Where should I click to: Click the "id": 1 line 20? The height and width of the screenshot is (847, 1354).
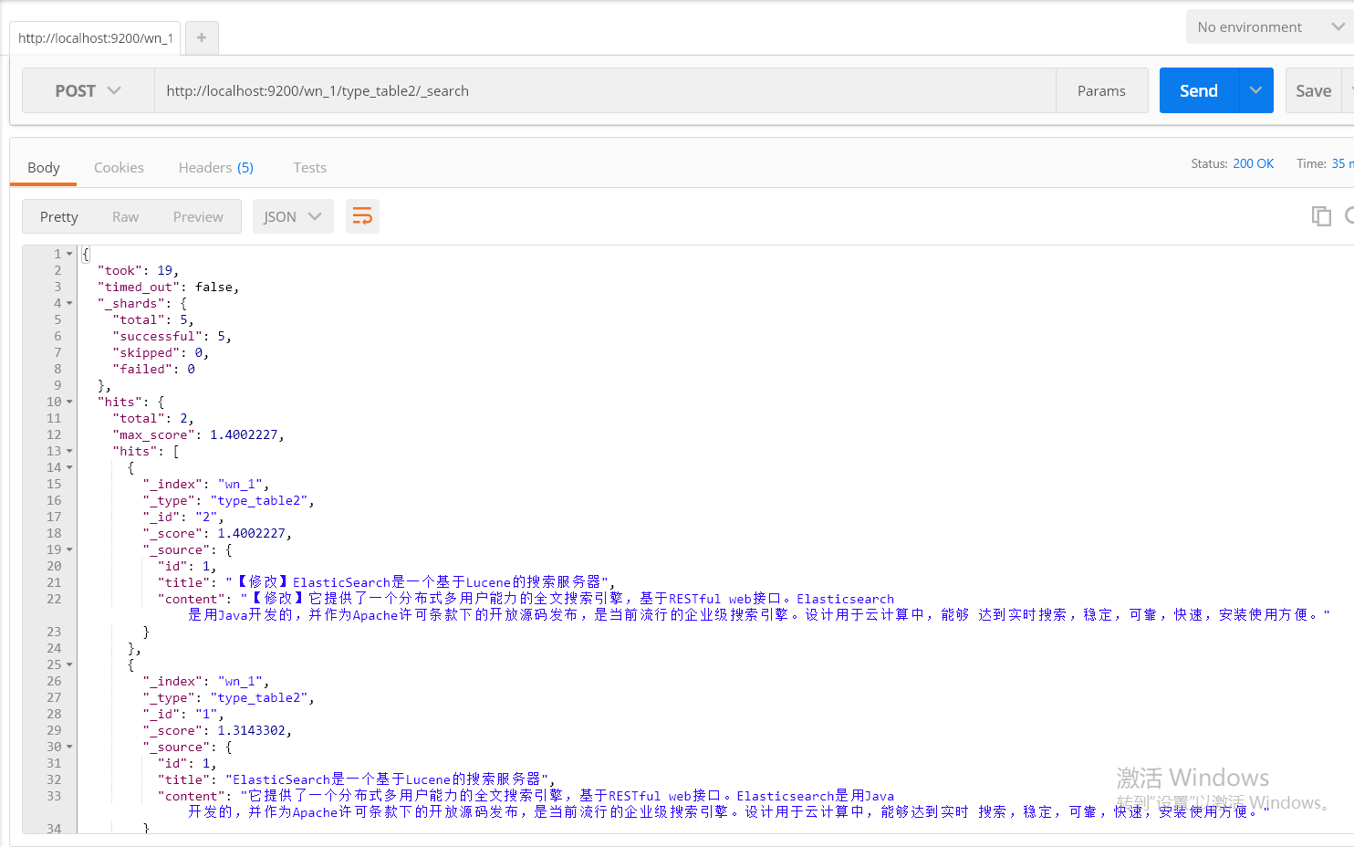pyautogui.click(x=186, y=566)
